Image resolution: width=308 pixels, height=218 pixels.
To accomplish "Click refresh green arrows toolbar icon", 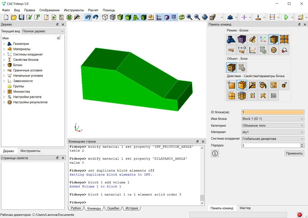I will 182,17.
